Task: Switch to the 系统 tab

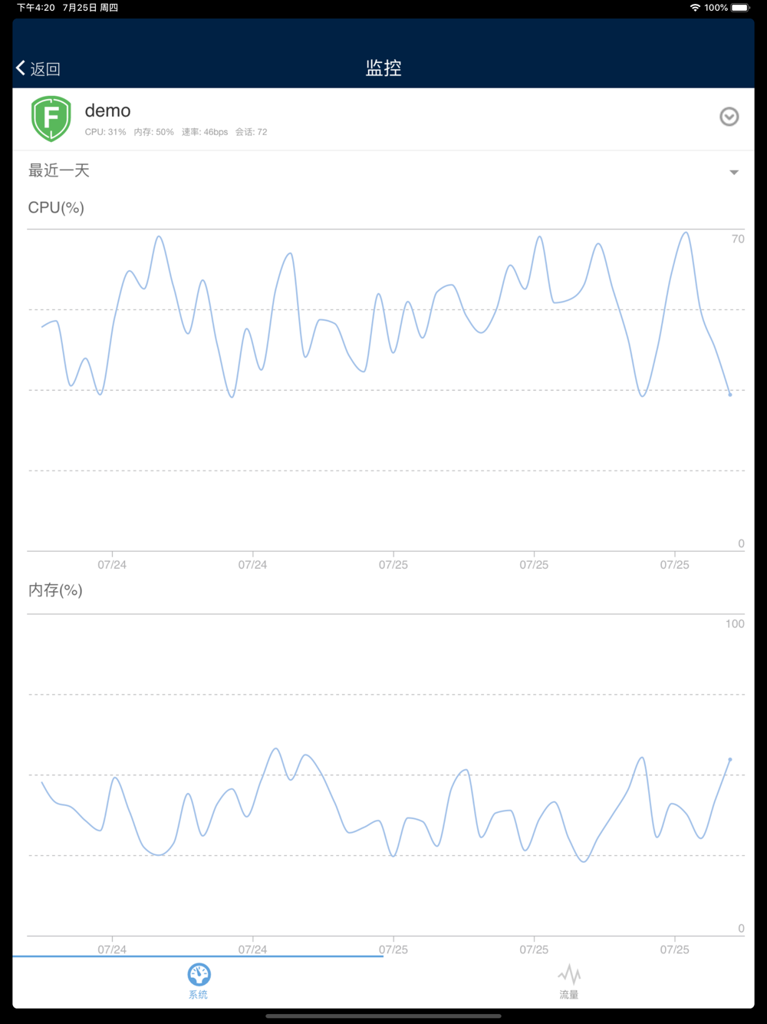Action: pos(198,994)
